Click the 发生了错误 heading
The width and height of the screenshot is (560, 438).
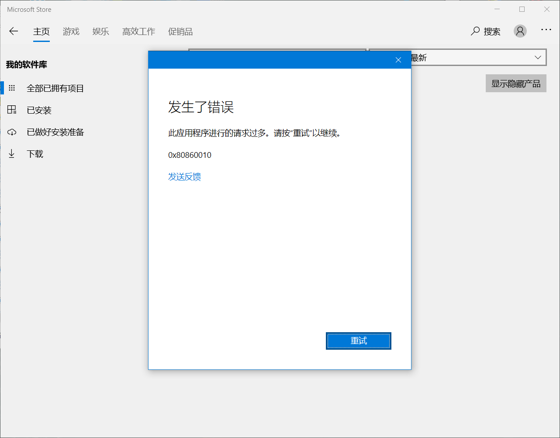click(201, 107)
